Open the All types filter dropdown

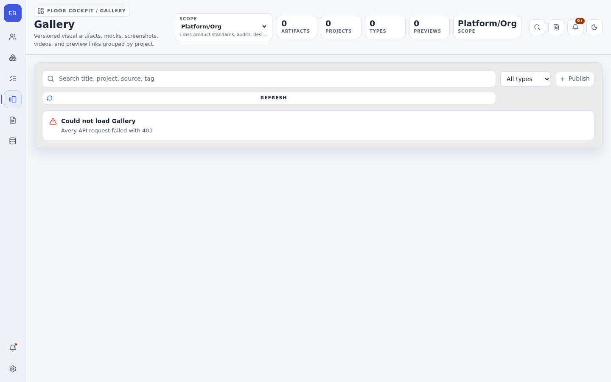tap(525, 79)
